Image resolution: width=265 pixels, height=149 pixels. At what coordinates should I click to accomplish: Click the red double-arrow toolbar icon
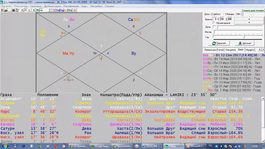point(66,10)
